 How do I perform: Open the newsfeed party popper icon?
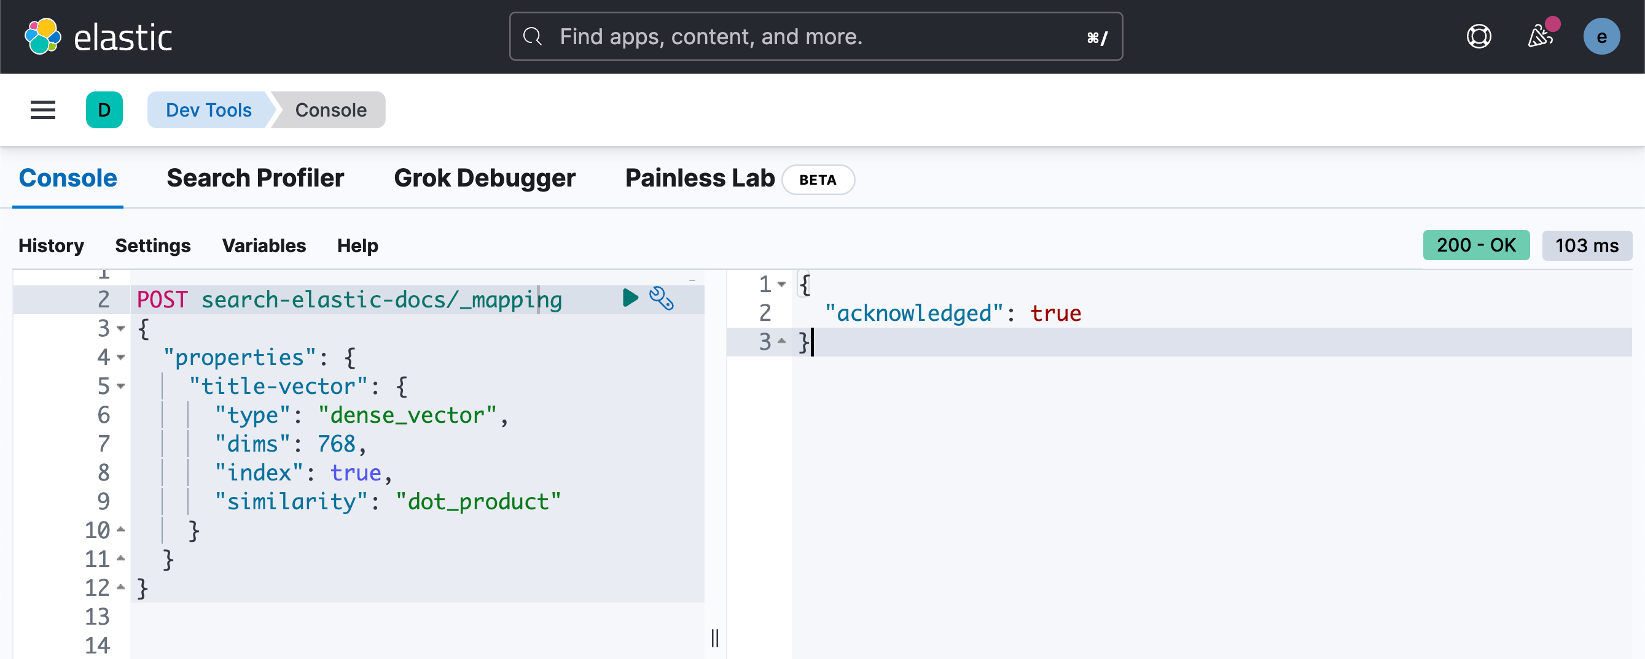coord(1541,35)
